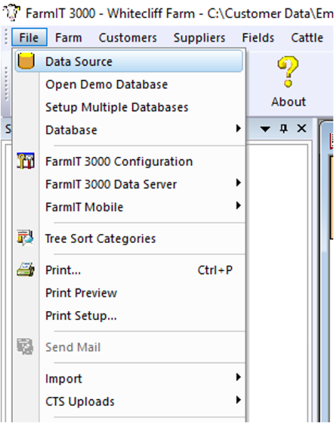334x423 pixels.
Task: Click the menu bar grip handle
Action: (6, 37)
